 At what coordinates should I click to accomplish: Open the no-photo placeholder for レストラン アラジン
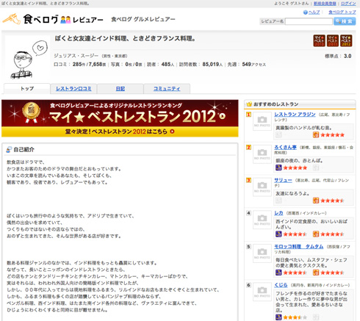262,121
